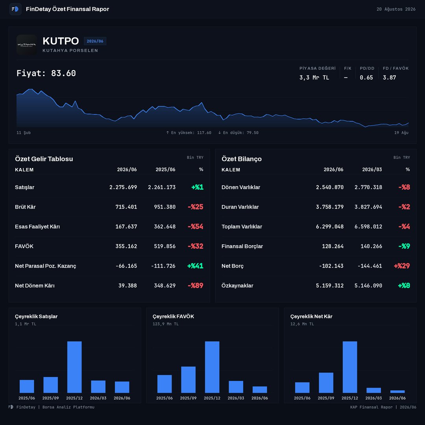Click the '123,9 Mn TL' FAVÖK subtitle
The width and height of the screenshot is (425, 425).
[x=166, y=324]
